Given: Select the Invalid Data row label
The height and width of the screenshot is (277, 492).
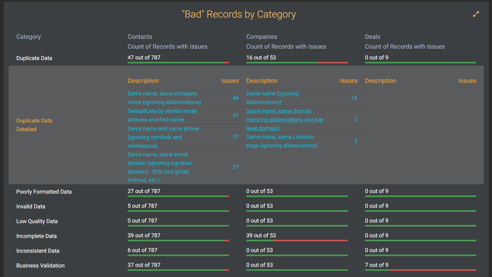Looking at the screenshot, I should (x=30, y=206).
